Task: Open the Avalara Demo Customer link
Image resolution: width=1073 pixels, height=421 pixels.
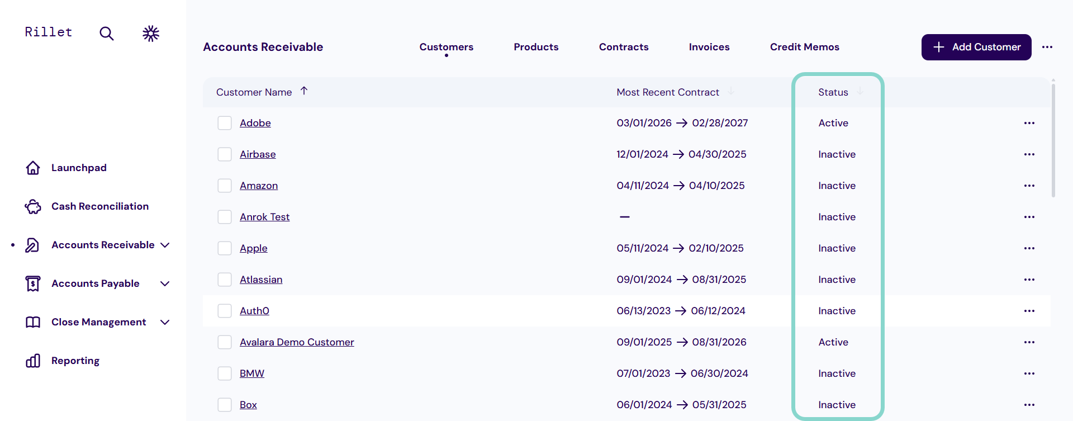Action: pos(297,342)
